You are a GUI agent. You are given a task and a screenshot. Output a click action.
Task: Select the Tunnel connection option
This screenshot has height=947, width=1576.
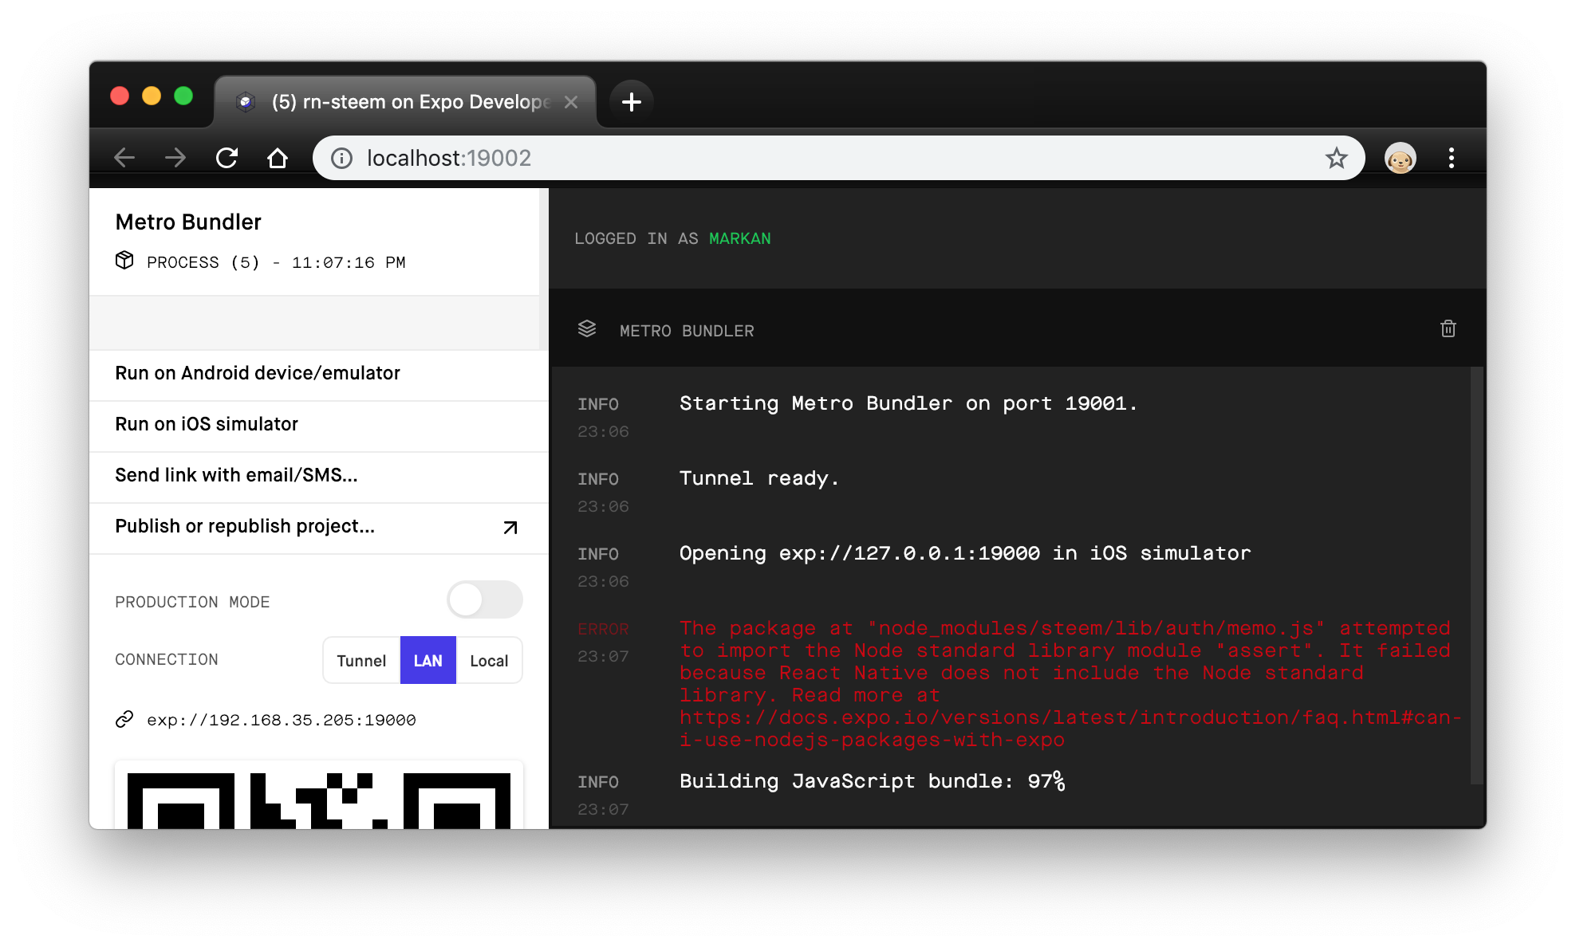tap(361, 661)
